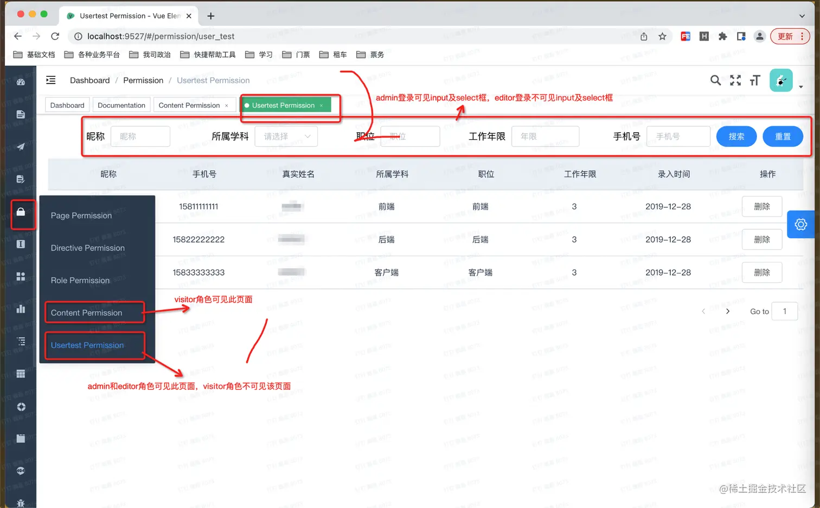Viewport: 820px width, 508px height.
Task: Switch to the Dashboard tag tab
Action: [x=67, y=106]
